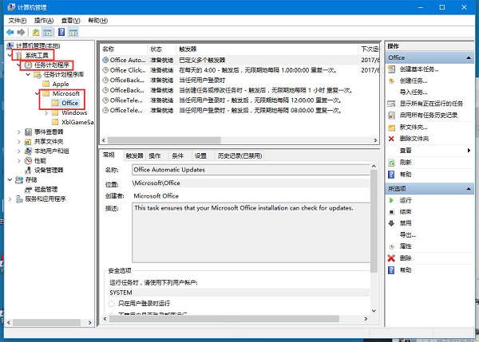
Task: Click 删除文件夹 red X action
Action: (414, 139)
